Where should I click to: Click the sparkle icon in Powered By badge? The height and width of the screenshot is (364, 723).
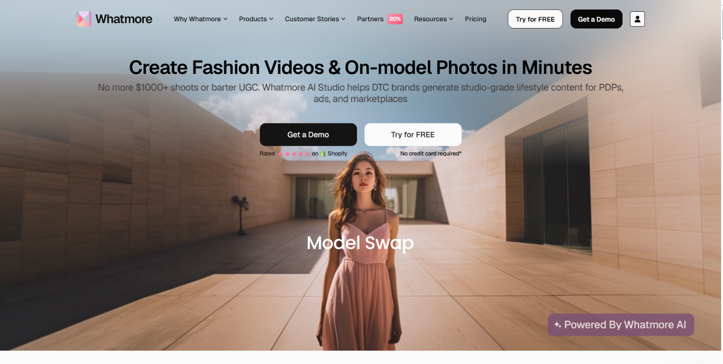(x=557, y=325)
